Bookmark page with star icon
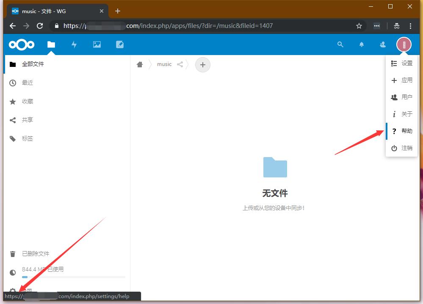 pyautogui.click(x=359, y=26)
